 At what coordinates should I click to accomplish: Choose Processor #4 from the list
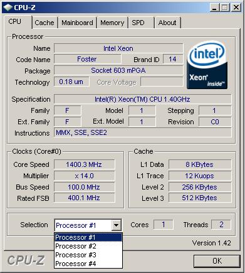coord(88,264)
